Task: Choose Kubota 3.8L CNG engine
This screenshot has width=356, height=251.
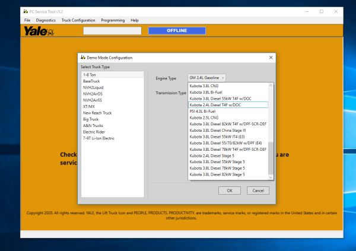Action: click(x=228, y=86)
